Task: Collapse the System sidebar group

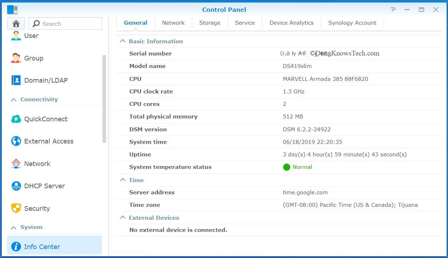Action: [x=14, y=227]
